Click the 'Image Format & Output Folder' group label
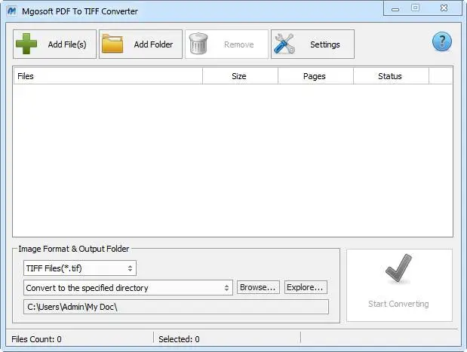Screen dimensions: 467x352 [74, 249]
